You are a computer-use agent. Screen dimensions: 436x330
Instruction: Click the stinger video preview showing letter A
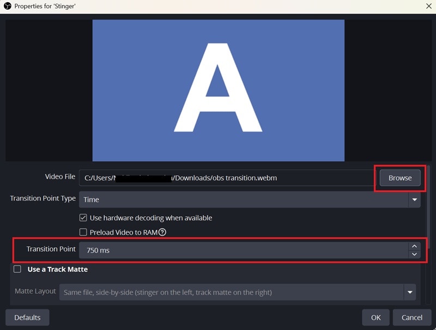(218, 90)
